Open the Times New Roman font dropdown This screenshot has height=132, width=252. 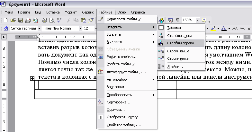click(80, 29)
